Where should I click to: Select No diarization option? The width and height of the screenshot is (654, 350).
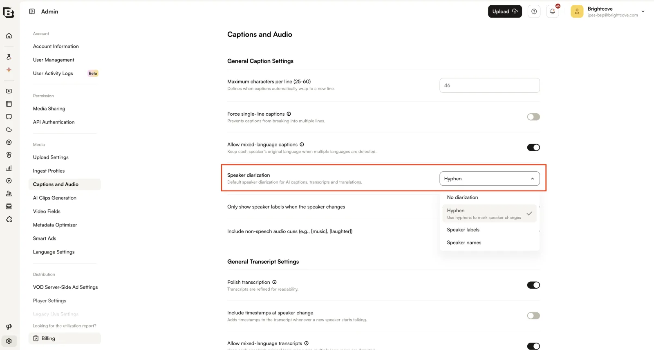tap(489, 197)
